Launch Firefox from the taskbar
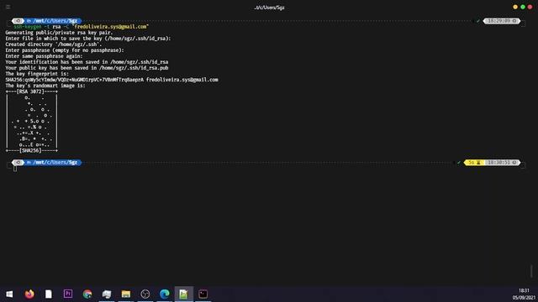Viewport: 538px width, 302px height. click(x=29, y=294)
